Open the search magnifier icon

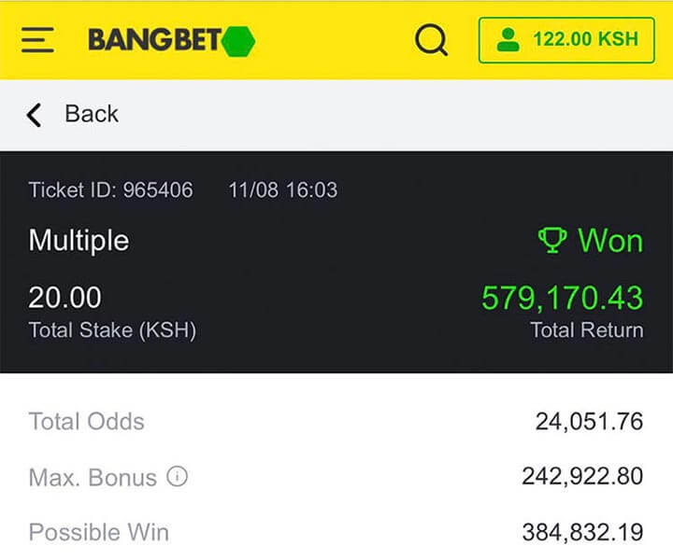(431, 40)
